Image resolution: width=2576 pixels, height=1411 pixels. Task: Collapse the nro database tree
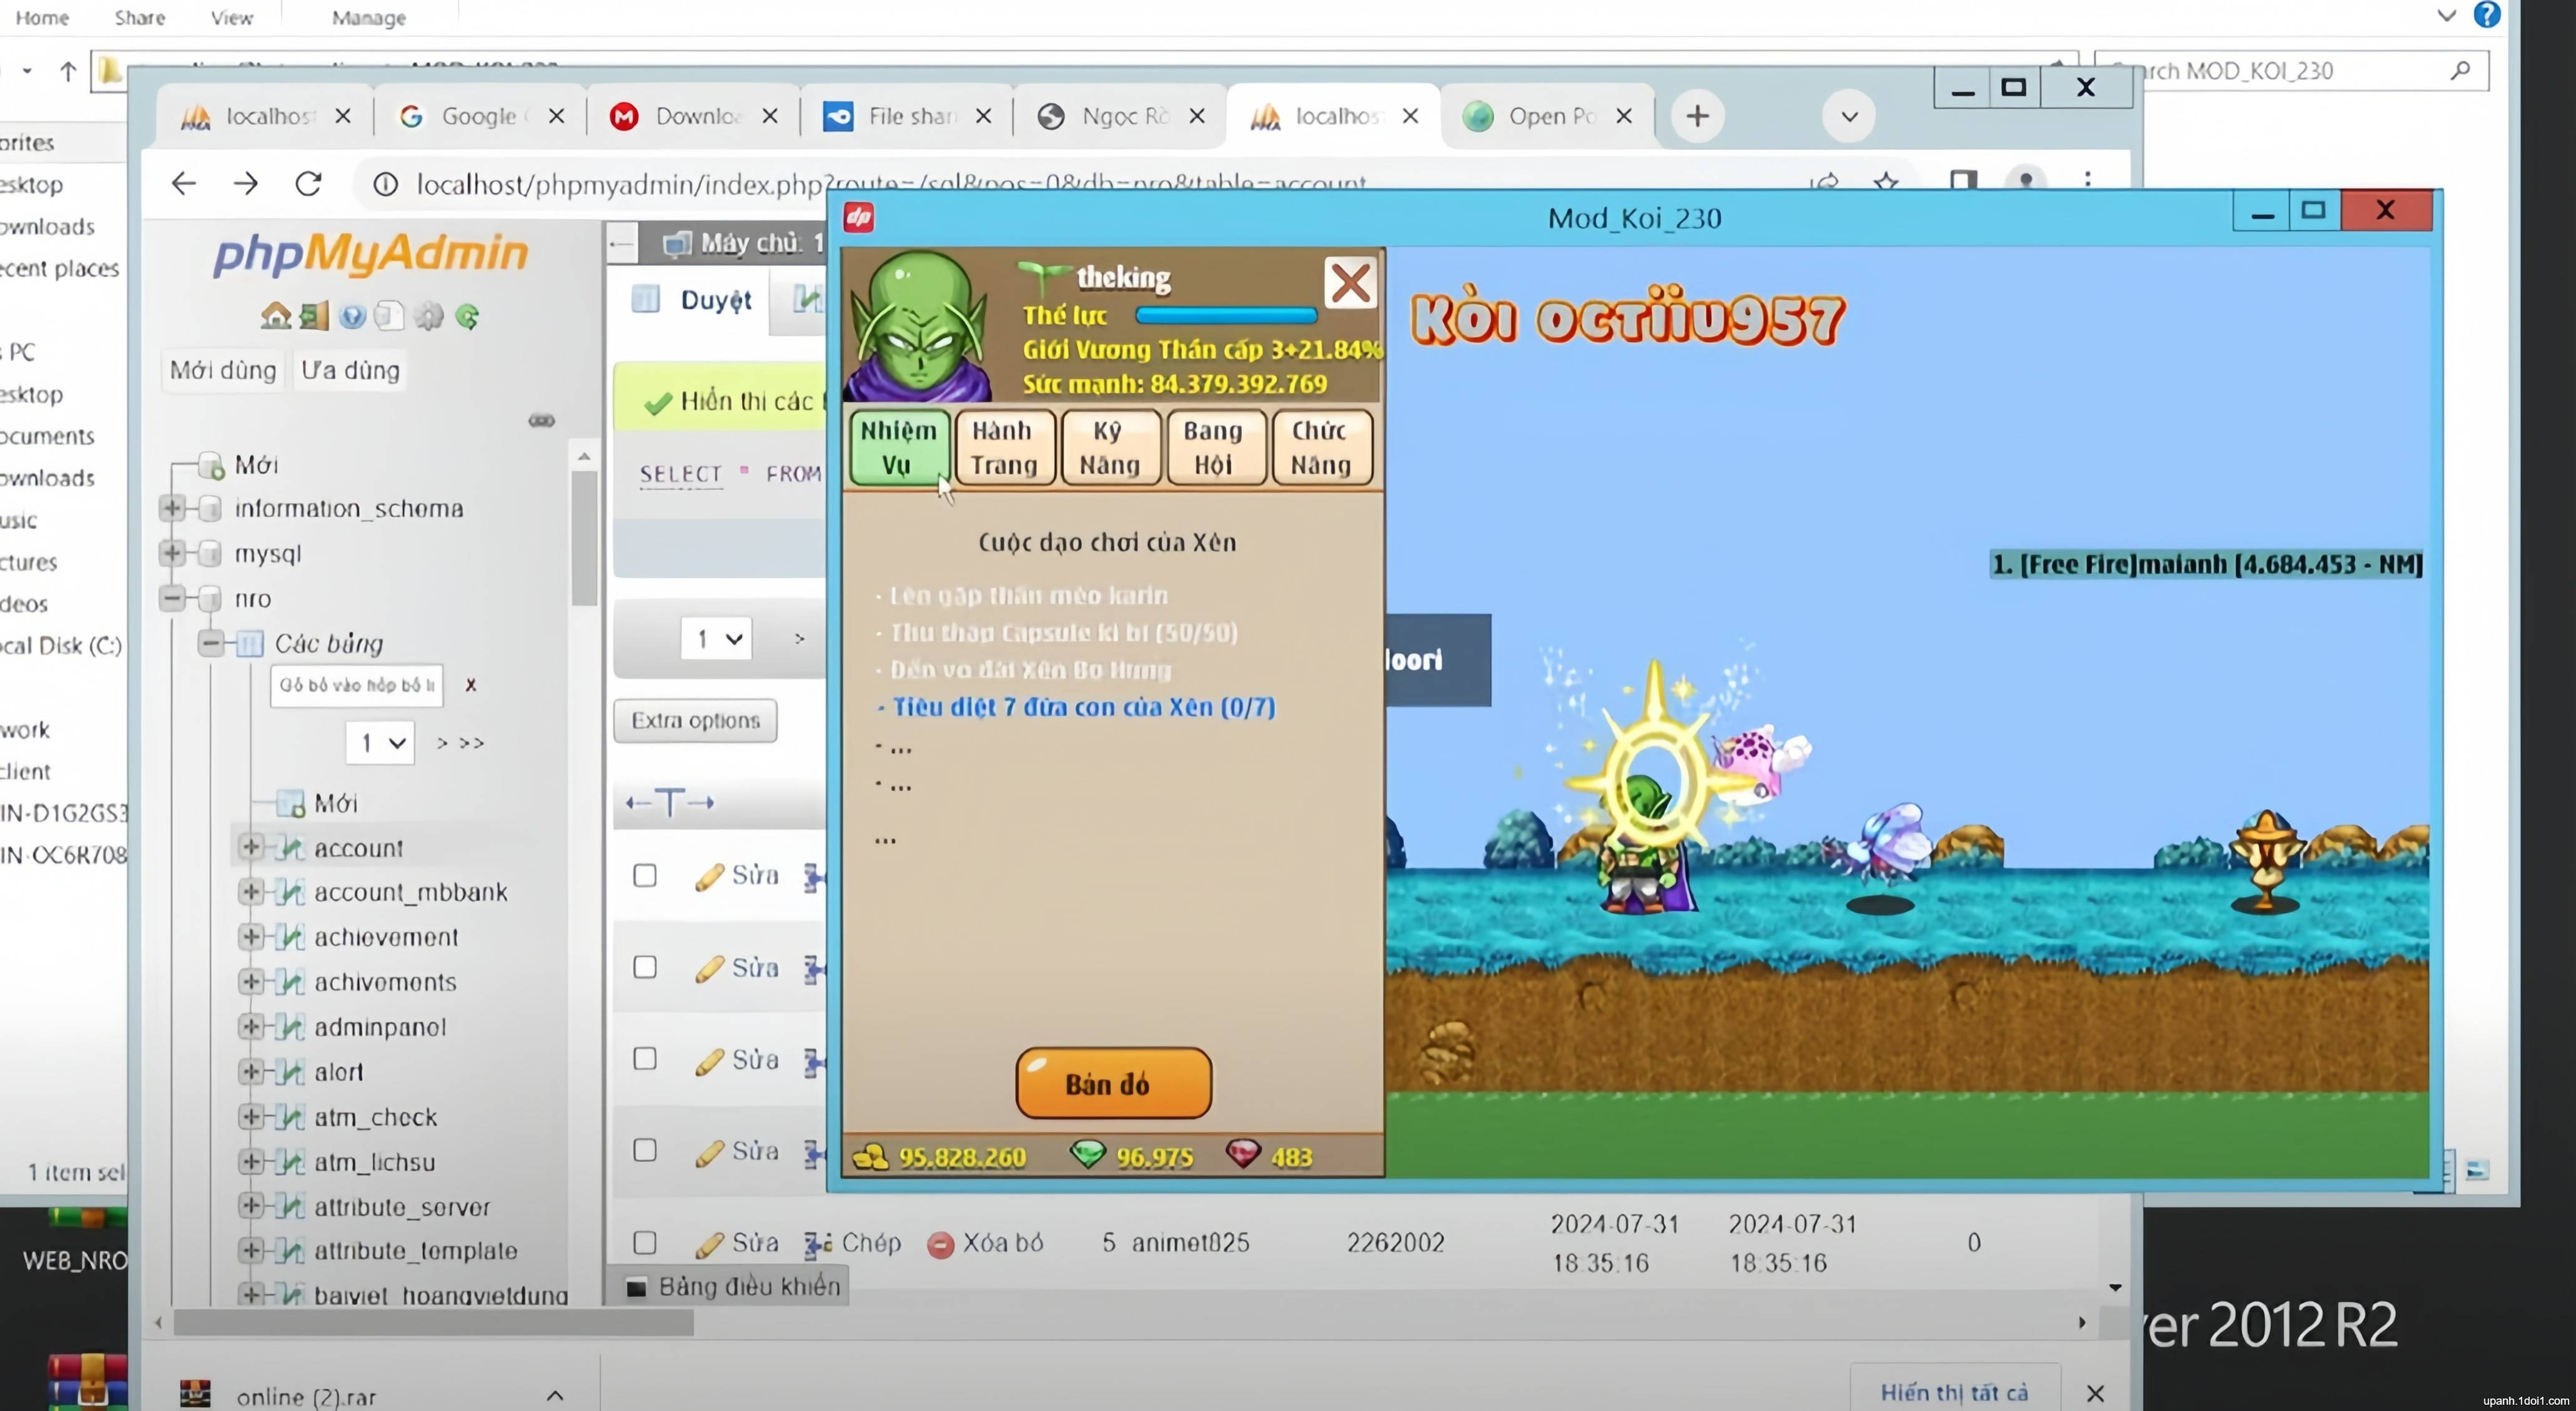(172, 597)
